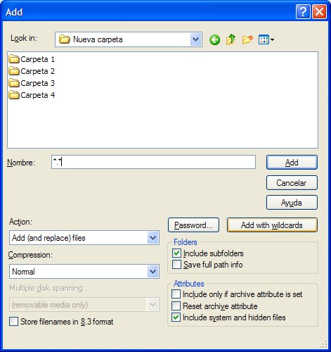Click the Help question mark in title bar

coord(303,11)
